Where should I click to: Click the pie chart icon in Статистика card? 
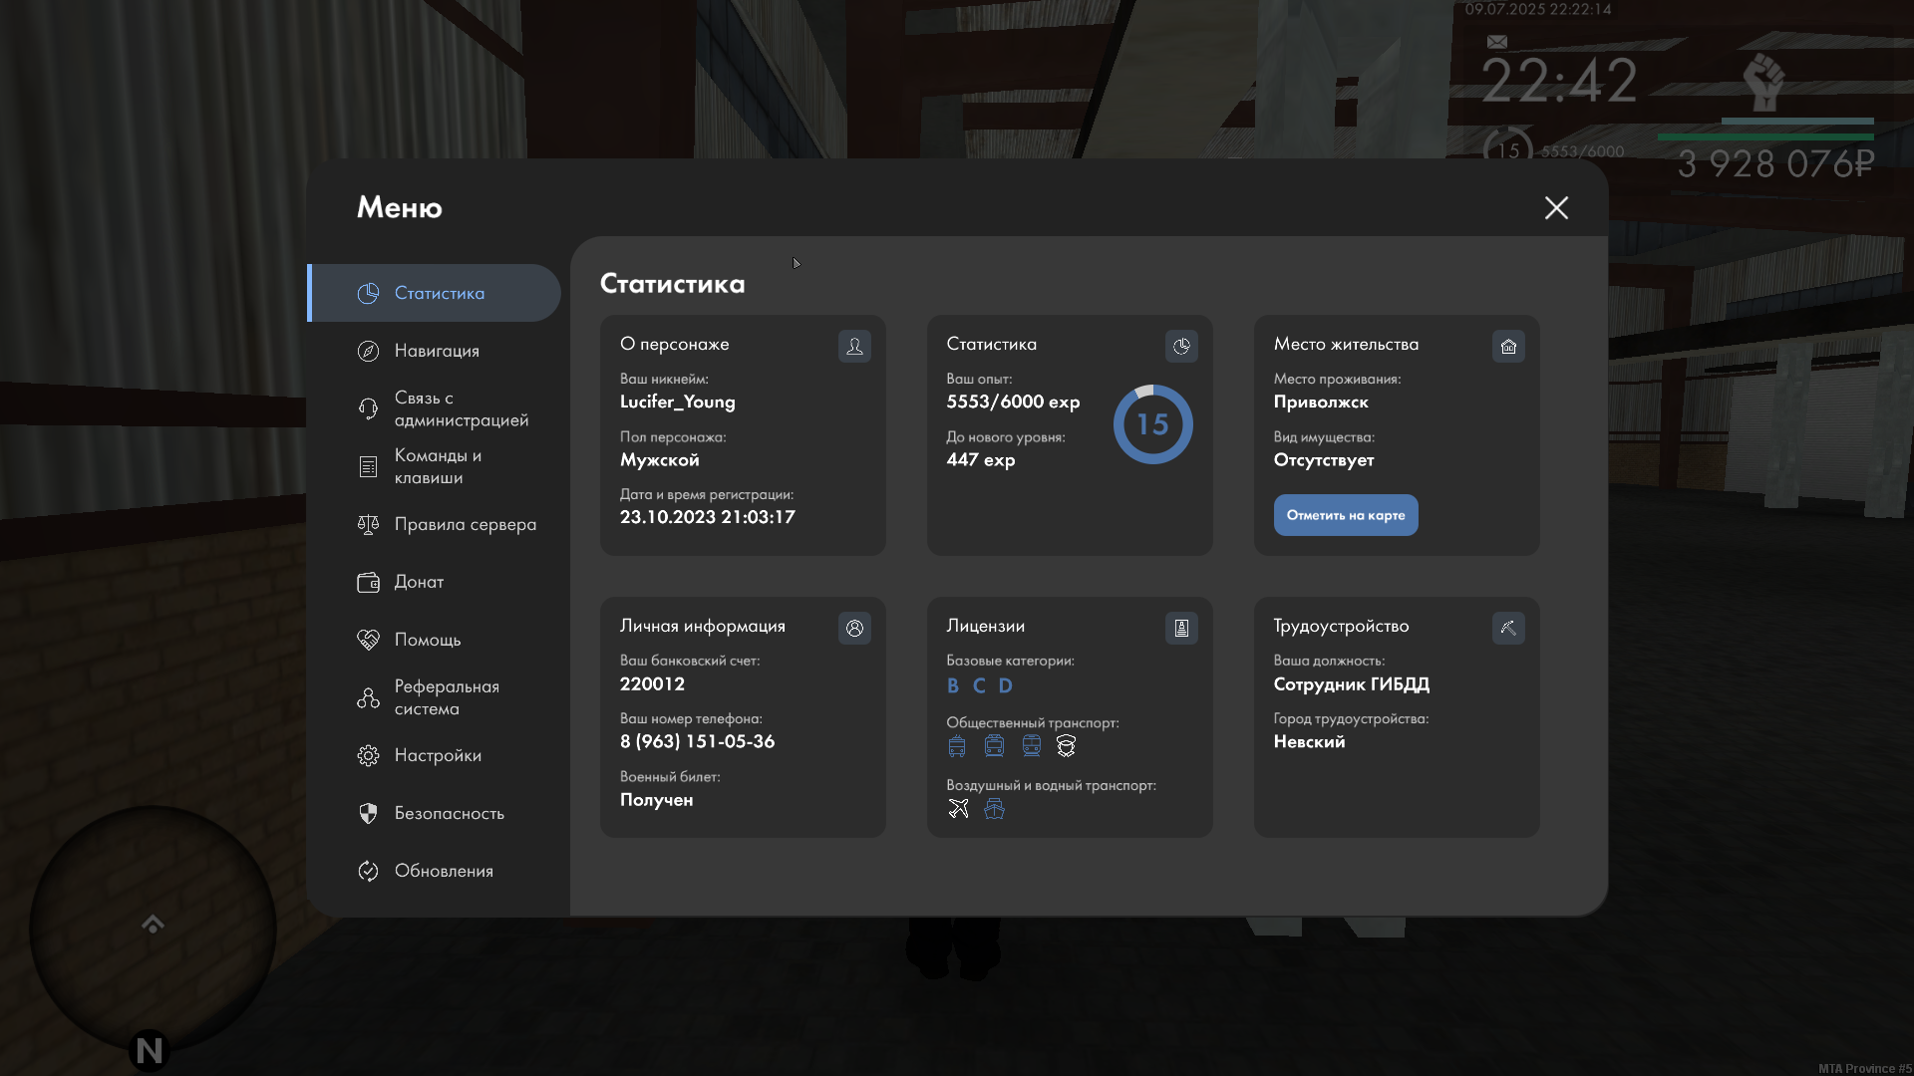point(1181,346)
